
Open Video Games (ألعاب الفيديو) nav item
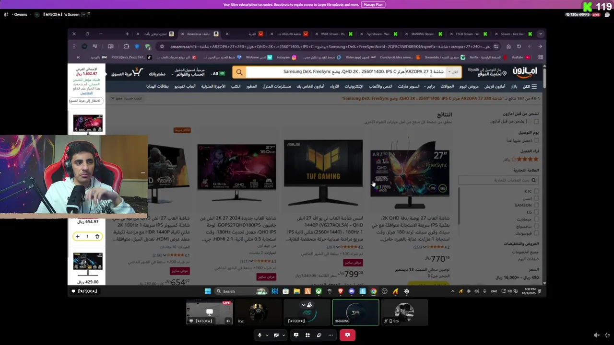[185, 86]
